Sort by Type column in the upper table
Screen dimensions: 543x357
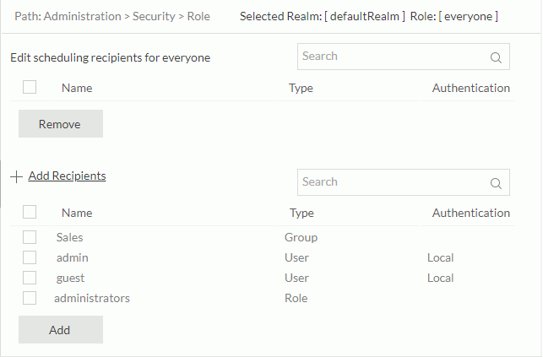pos(301,88)
